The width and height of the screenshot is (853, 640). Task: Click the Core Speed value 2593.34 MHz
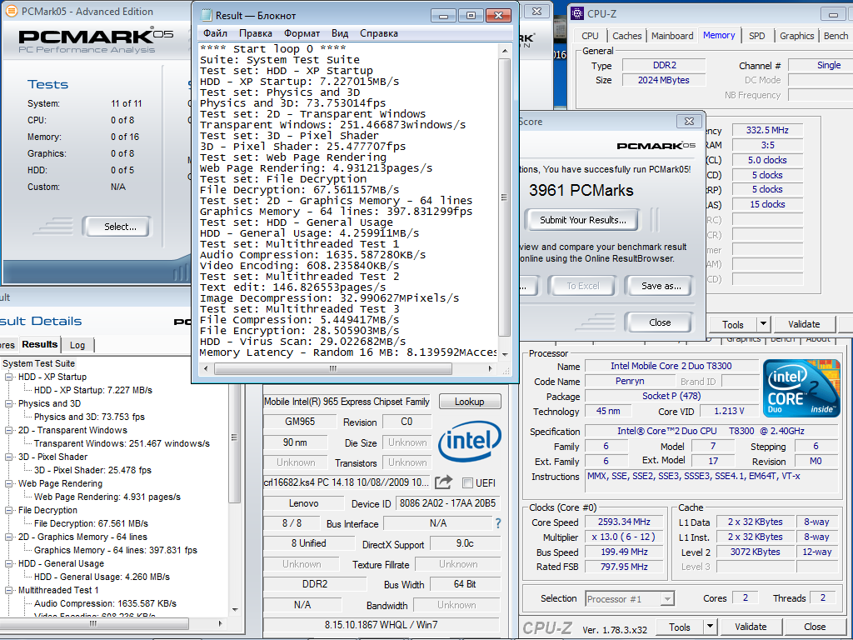point(624,522)
